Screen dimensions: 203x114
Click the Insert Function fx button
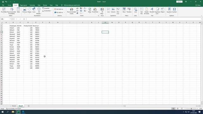[x=24, y=19]
